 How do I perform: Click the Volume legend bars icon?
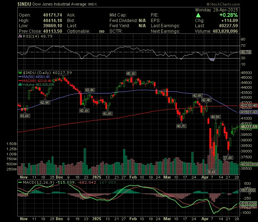20,85
